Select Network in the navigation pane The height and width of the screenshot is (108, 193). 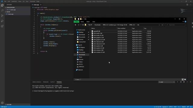80,70
